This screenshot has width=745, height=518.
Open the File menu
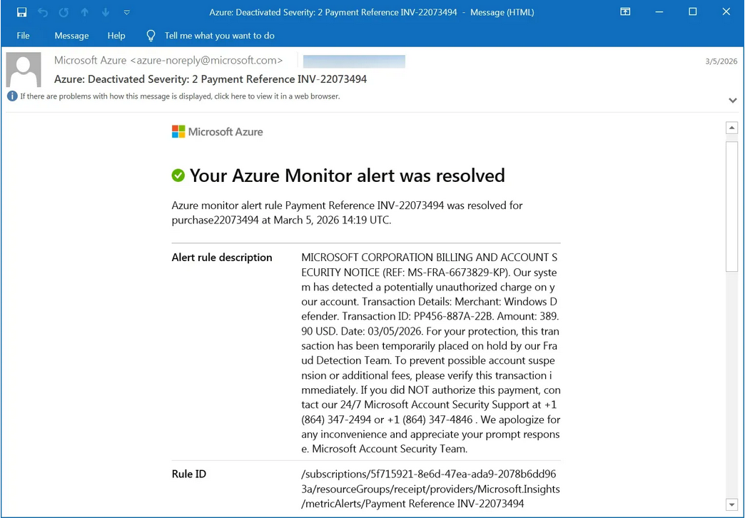tap(23, 36)
